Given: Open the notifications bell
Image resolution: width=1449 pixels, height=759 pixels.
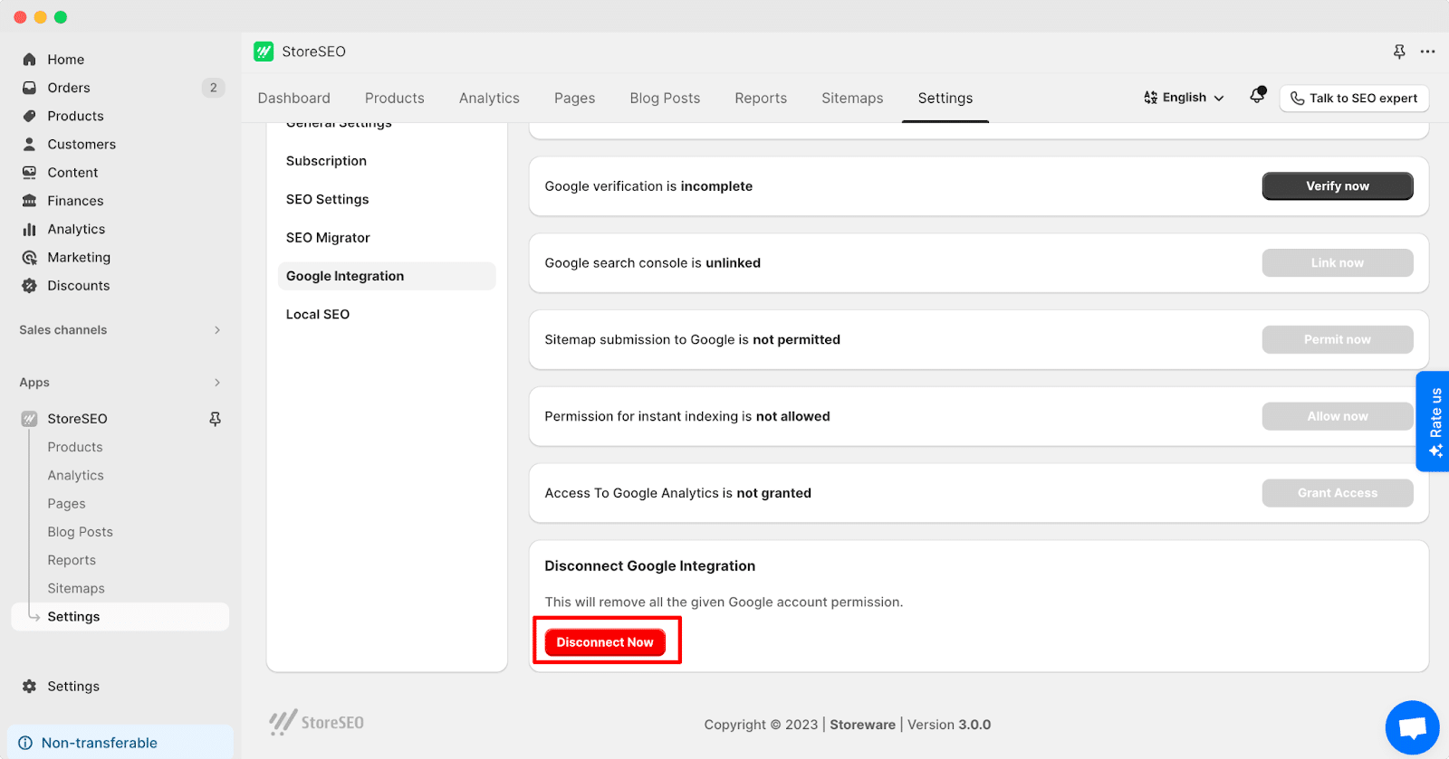Looking at the screenshot, I should 1257,95.
